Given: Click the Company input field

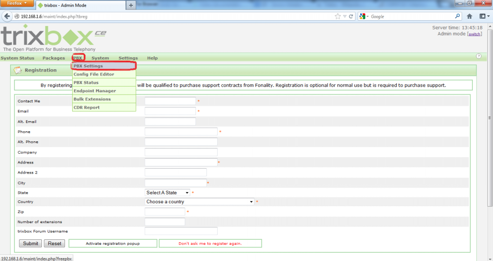Looking at the screenshot, I should (x=181, y=152).
